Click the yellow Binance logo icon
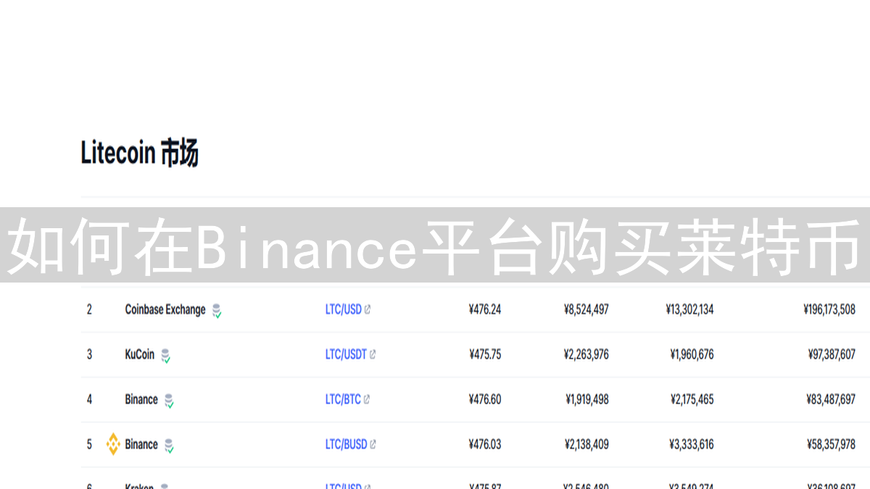Viewport: 870px width, 489px height. (113, 444)
